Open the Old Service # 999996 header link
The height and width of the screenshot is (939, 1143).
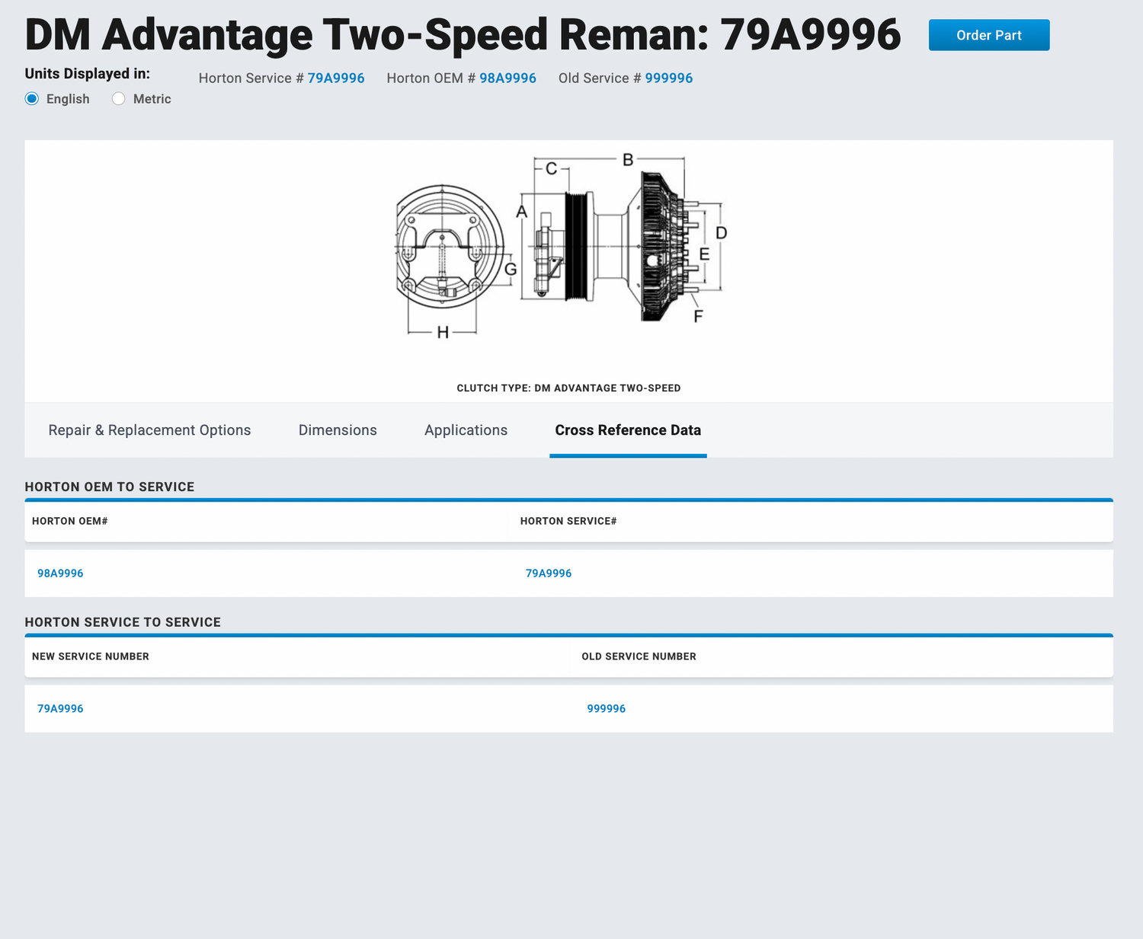(668, 78)
